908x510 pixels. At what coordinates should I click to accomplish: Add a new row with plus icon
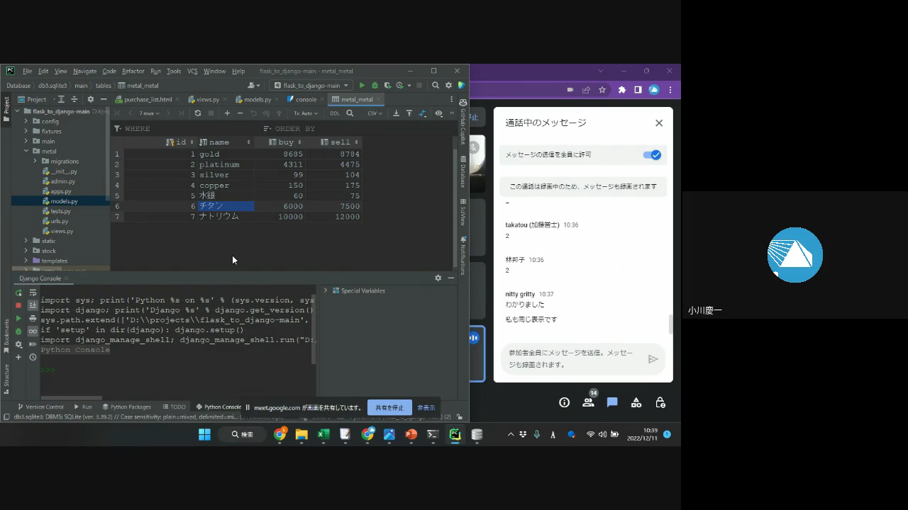[227, 113]
